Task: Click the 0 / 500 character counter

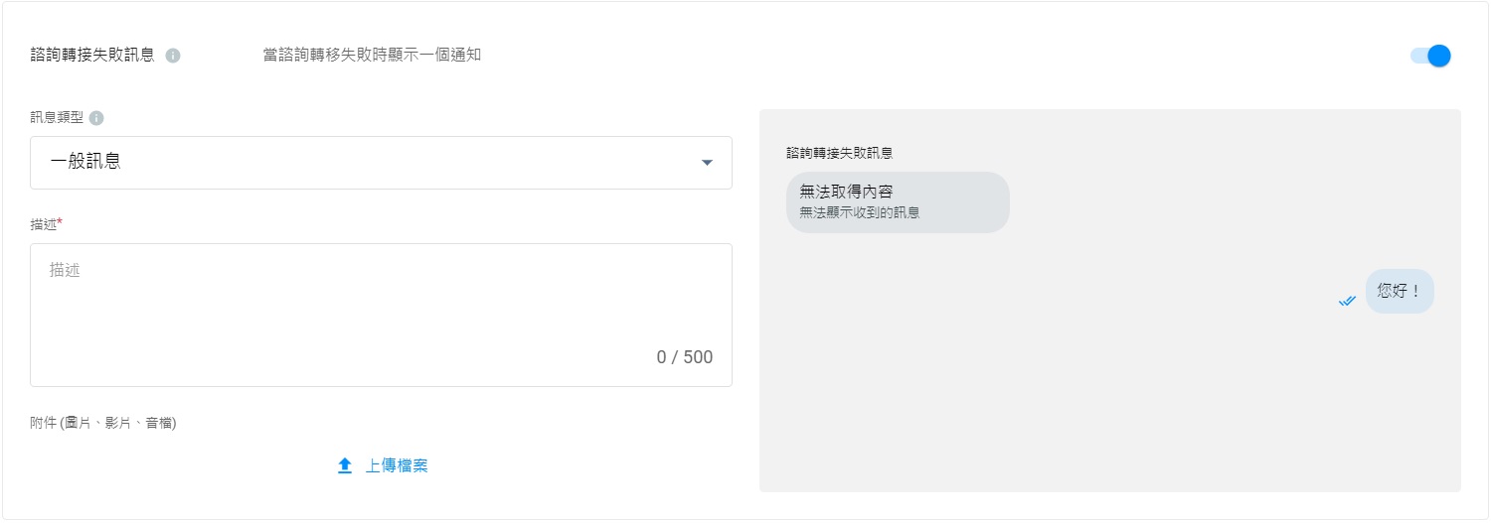Action: pyautogui.click(x=684, y=357)
